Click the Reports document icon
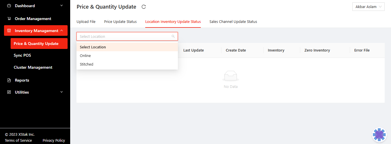The width and height of the screenshot is (391, 144). (x=9, y=80)
